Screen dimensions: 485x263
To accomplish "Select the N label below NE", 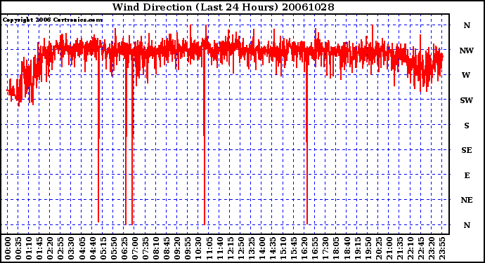I will (467, 225).
